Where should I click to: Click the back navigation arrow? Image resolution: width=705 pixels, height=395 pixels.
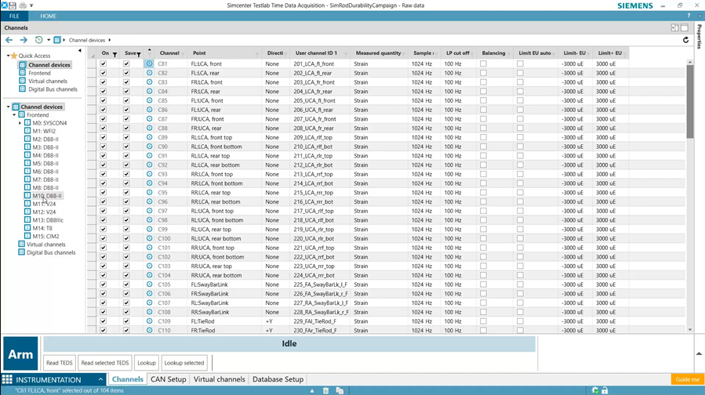(9, 40)
